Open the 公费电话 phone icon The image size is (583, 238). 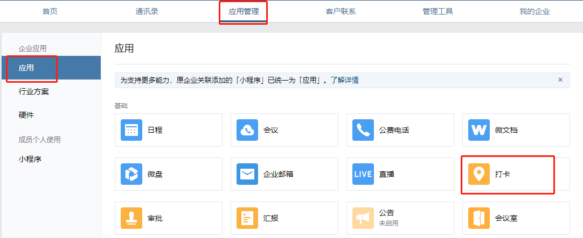(x=363, y=130)
